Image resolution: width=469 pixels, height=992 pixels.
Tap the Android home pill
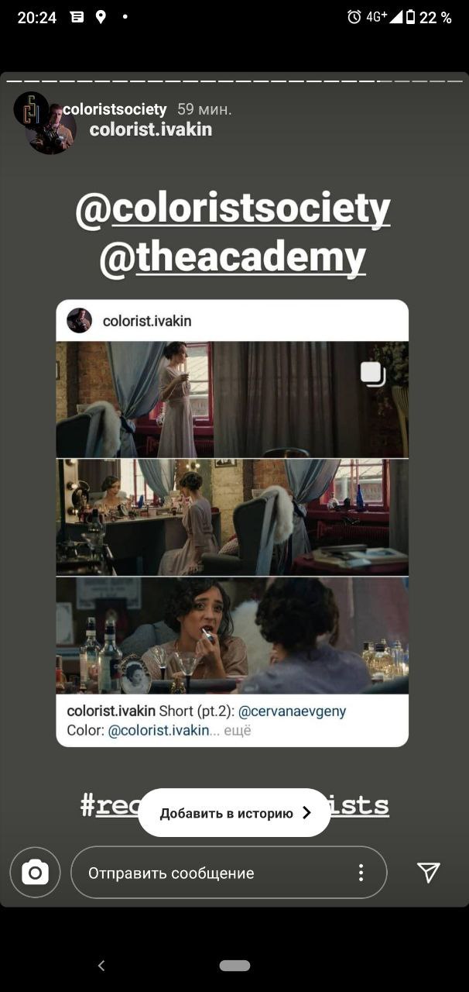(x=234, y=966)
